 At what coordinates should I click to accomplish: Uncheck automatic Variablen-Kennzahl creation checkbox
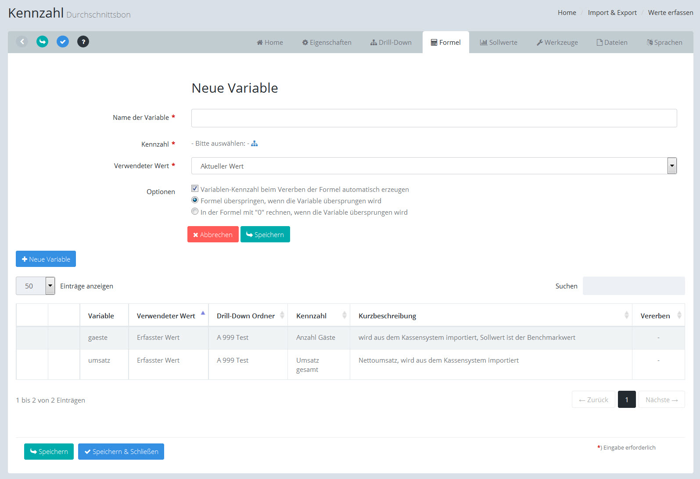[195, 189]
